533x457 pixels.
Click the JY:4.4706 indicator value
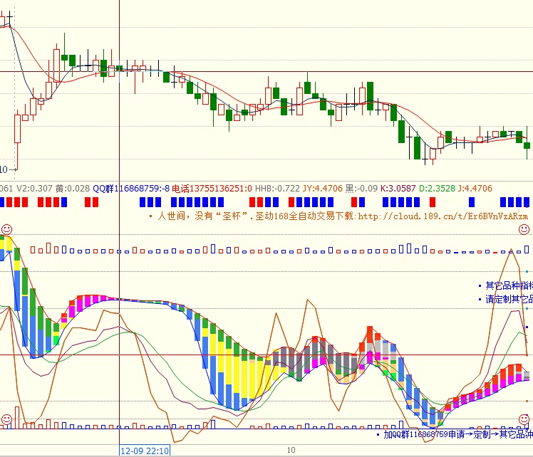click(323, 189)
